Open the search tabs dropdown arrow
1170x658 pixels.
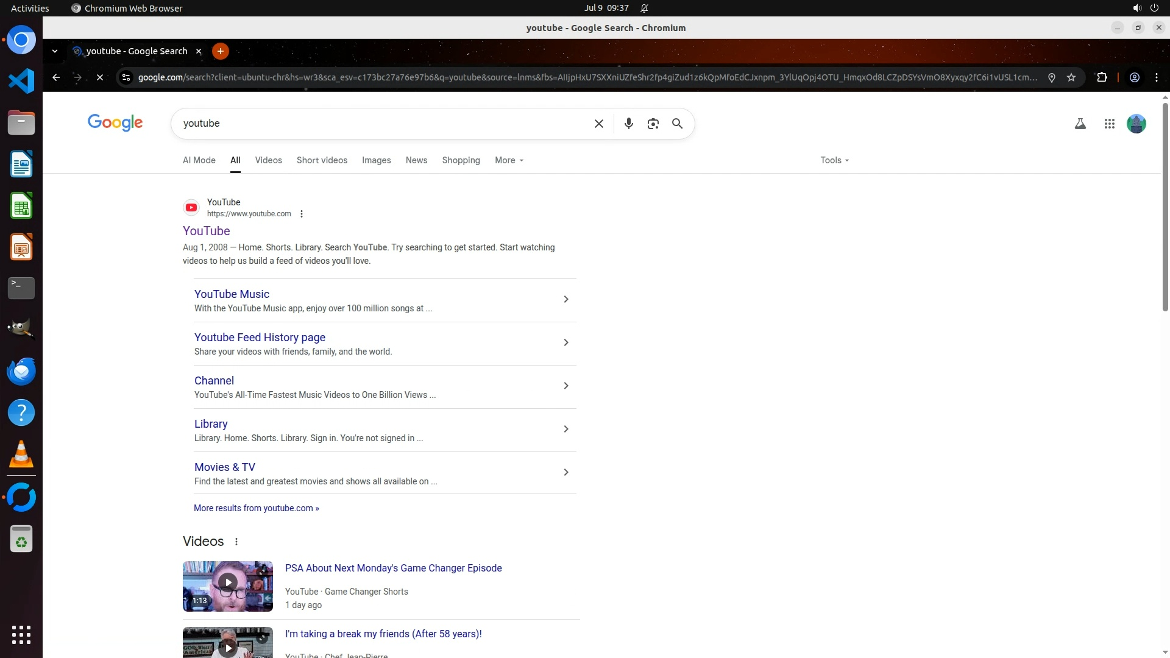pos(55,51)
